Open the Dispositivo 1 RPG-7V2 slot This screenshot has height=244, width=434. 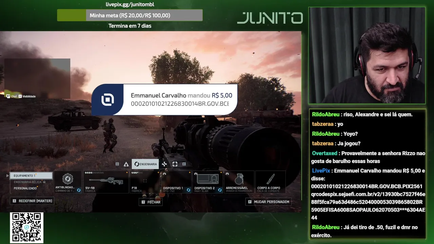176,182
